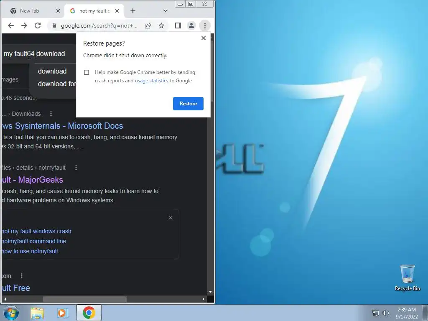Reload the current Google search page

(x=38, y=25)
